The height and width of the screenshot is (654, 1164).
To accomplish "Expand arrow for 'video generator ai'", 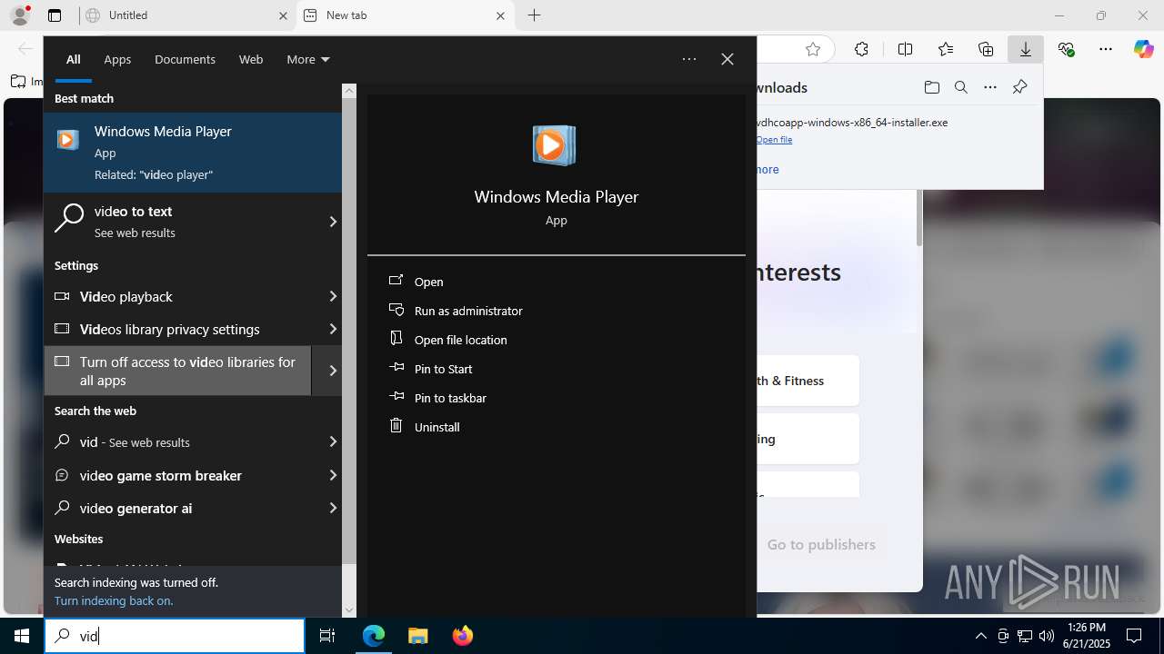I will tap(333, 508).
